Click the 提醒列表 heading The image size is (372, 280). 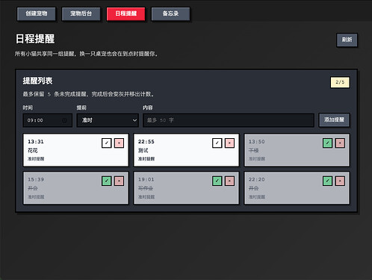[x=37, y=81]
